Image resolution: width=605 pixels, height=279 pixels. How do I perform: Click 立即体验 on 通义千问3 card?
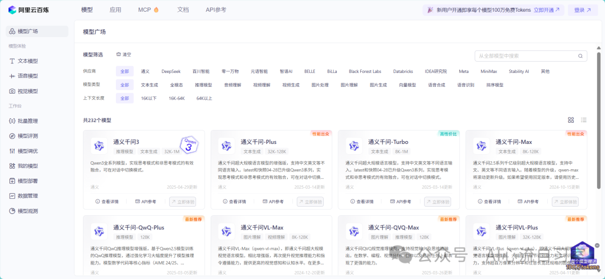(x=183, y=202)
